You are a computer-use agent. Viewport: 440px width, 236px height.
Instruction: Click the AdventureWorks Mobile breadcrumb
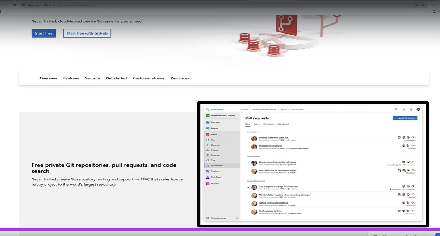[x=264, y=109]
